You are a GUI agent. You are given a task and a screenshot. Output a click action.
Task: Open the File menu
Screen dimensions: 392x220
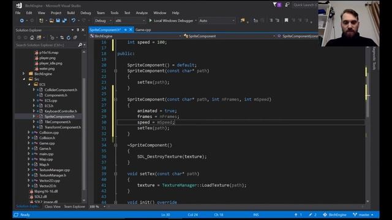[18, 13]
